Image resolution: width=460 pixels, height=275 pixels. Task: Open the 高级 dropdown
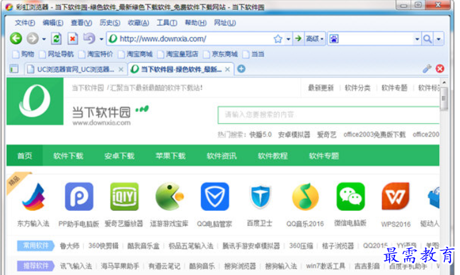pos(315,38)
